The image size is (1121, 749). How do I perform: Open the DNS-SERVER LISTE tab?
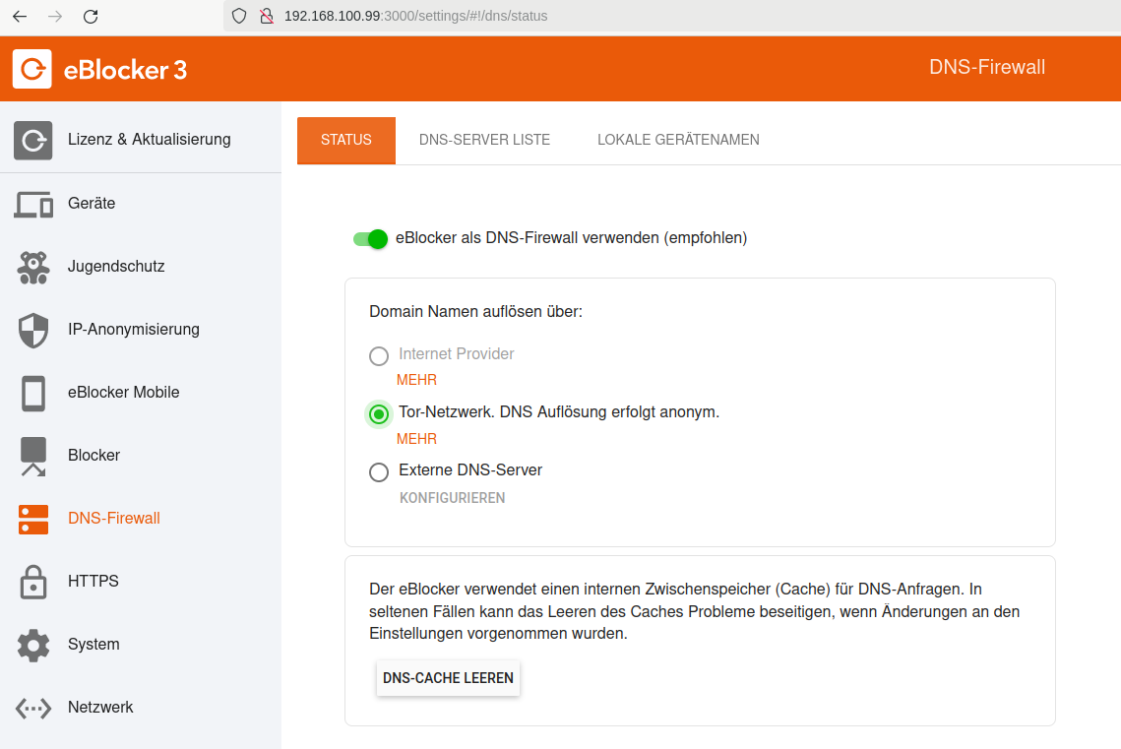[x=485, y=140]
